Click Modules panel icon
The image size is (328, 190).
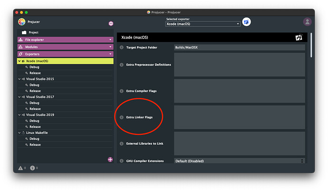coord(21,47)
